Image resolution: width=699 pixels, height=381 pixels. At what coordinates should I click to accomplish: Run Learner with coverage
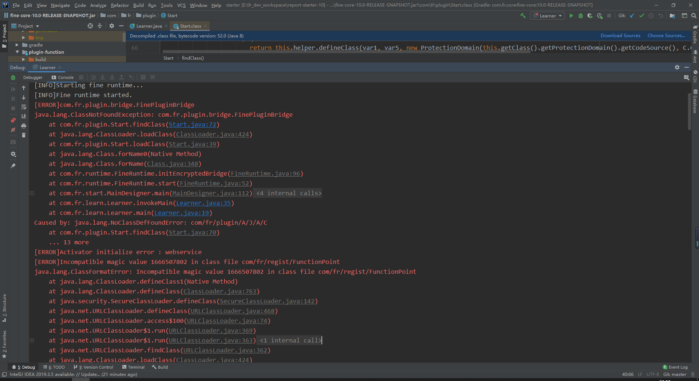click(x=590, y=16)
